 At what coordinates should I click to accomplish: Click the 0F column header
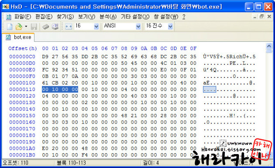pos(193,48)
